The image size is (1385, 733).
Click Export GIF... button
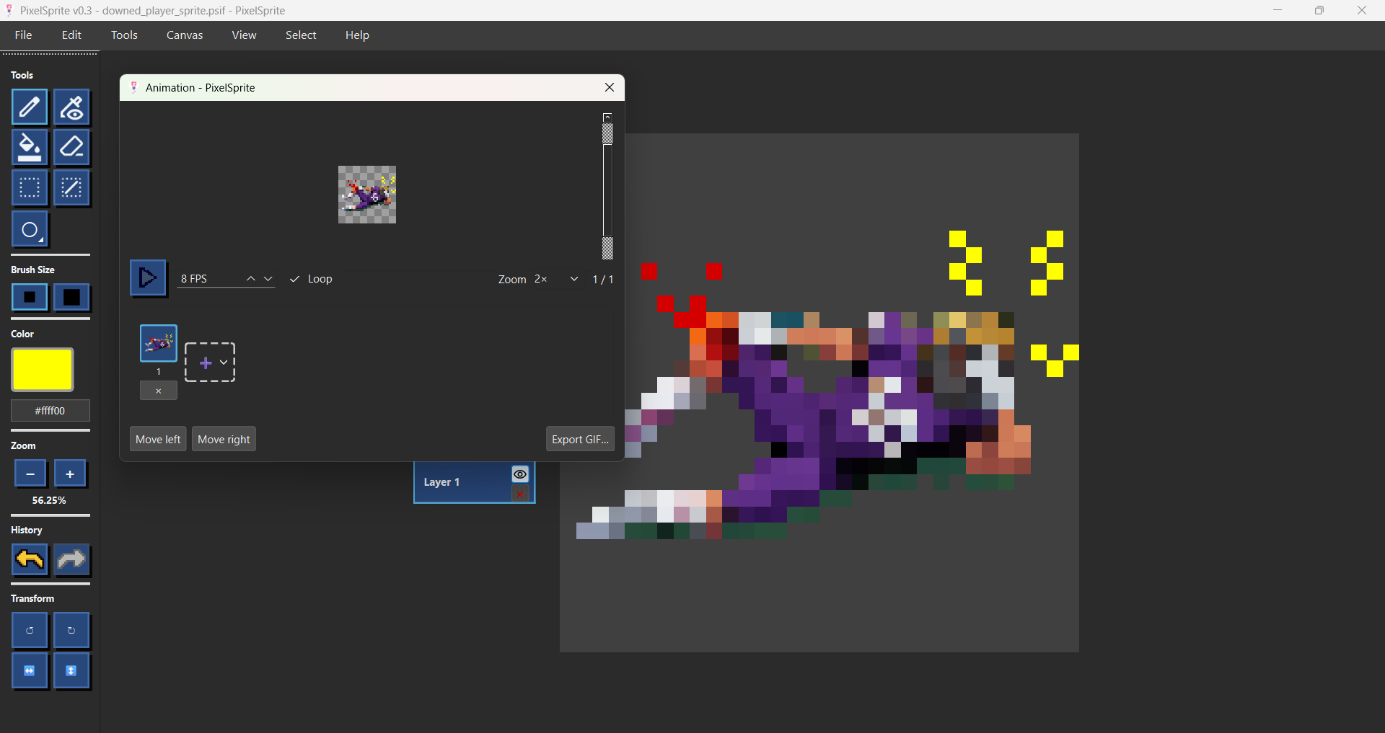tap(580, 439)
